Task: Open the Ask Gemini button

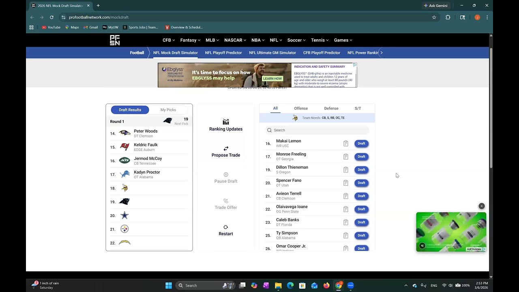Action: (x=435, y=6)
